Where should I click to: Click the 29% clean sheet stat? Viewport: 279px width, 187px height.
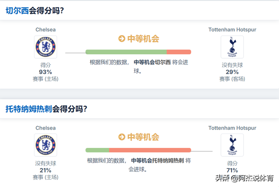[x=232, y=72]
